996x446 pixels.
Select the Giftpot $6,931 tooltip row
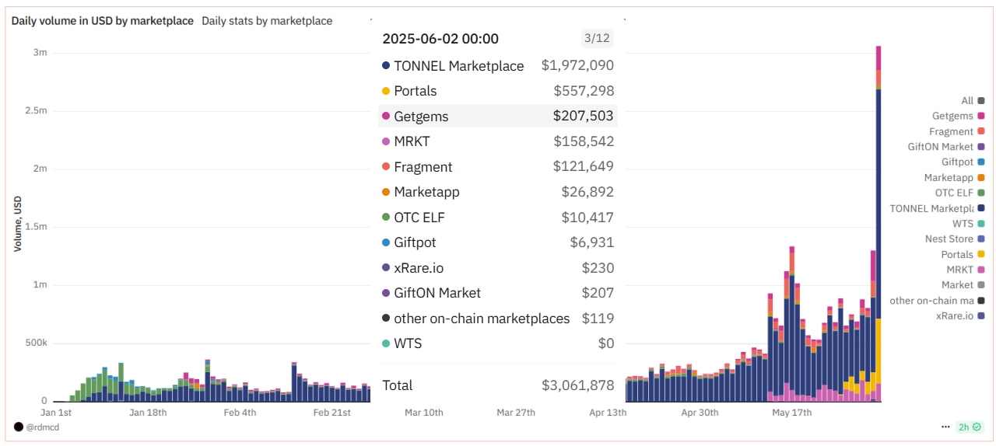[x=498, y=242]
